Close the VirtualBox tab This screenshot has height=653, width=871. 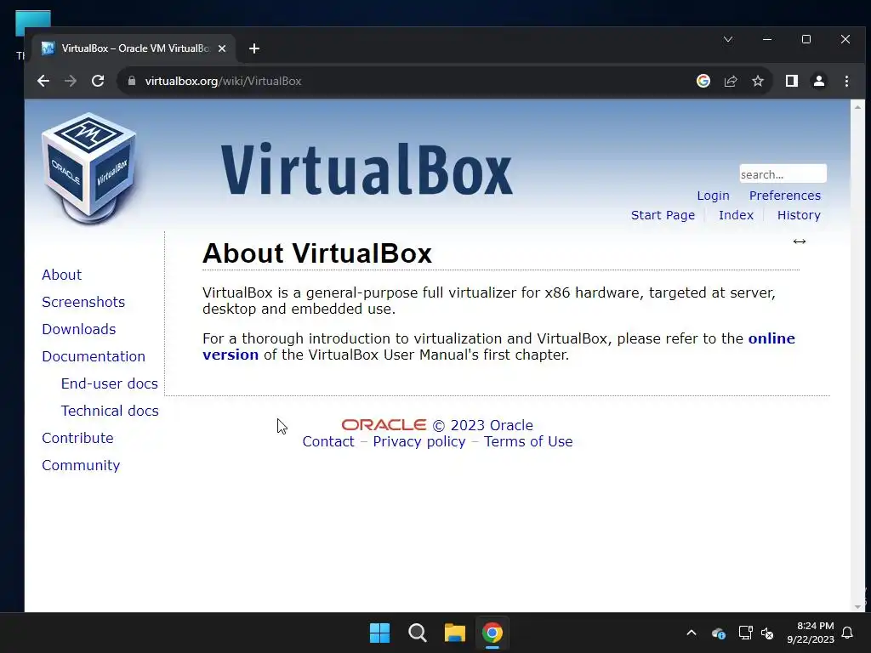tap(222, 48)
